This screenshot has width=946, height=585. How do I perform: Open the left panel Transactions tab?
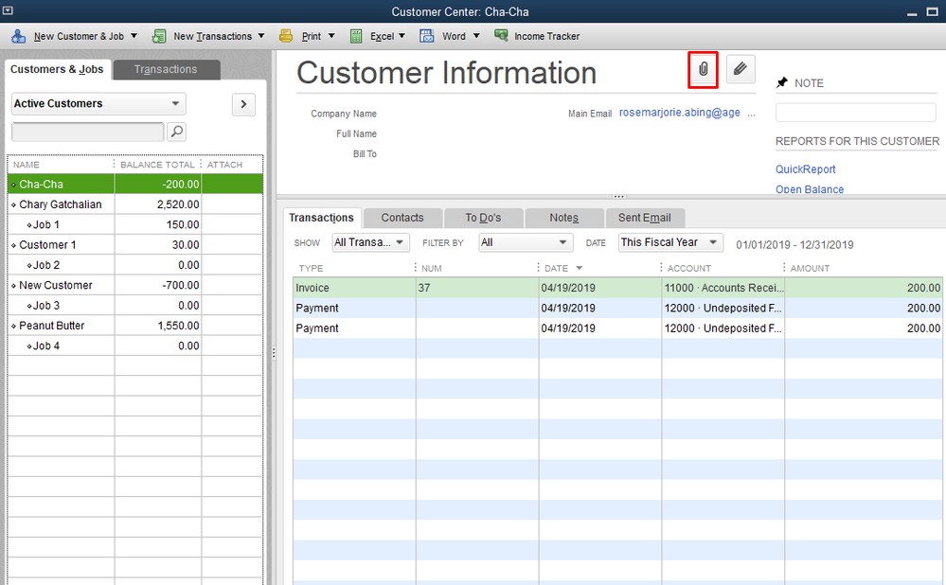166,69
